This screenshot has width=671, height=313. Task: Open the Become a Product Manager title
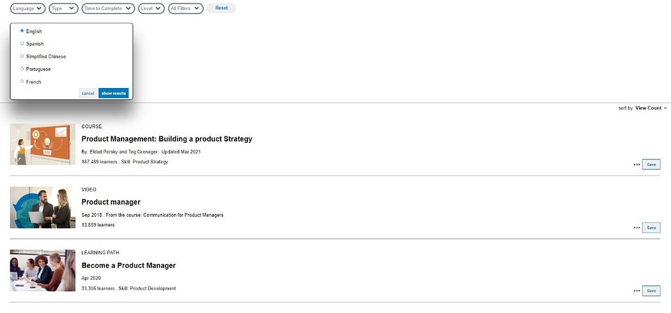[128, 265]
